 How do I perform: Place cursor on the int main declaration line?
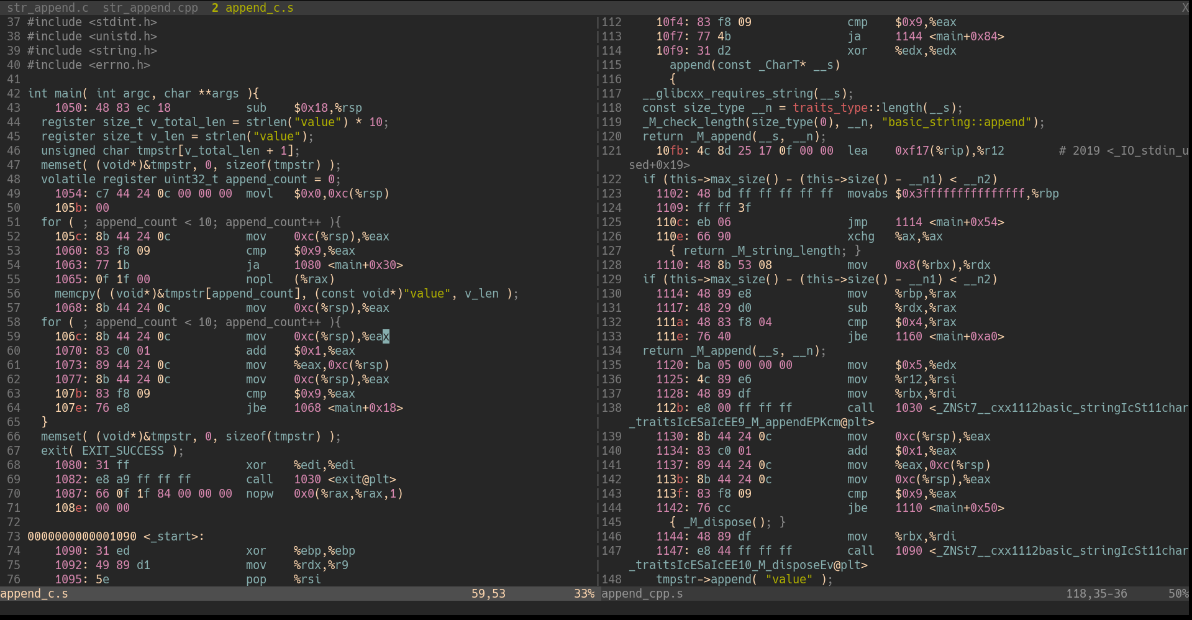143,94
